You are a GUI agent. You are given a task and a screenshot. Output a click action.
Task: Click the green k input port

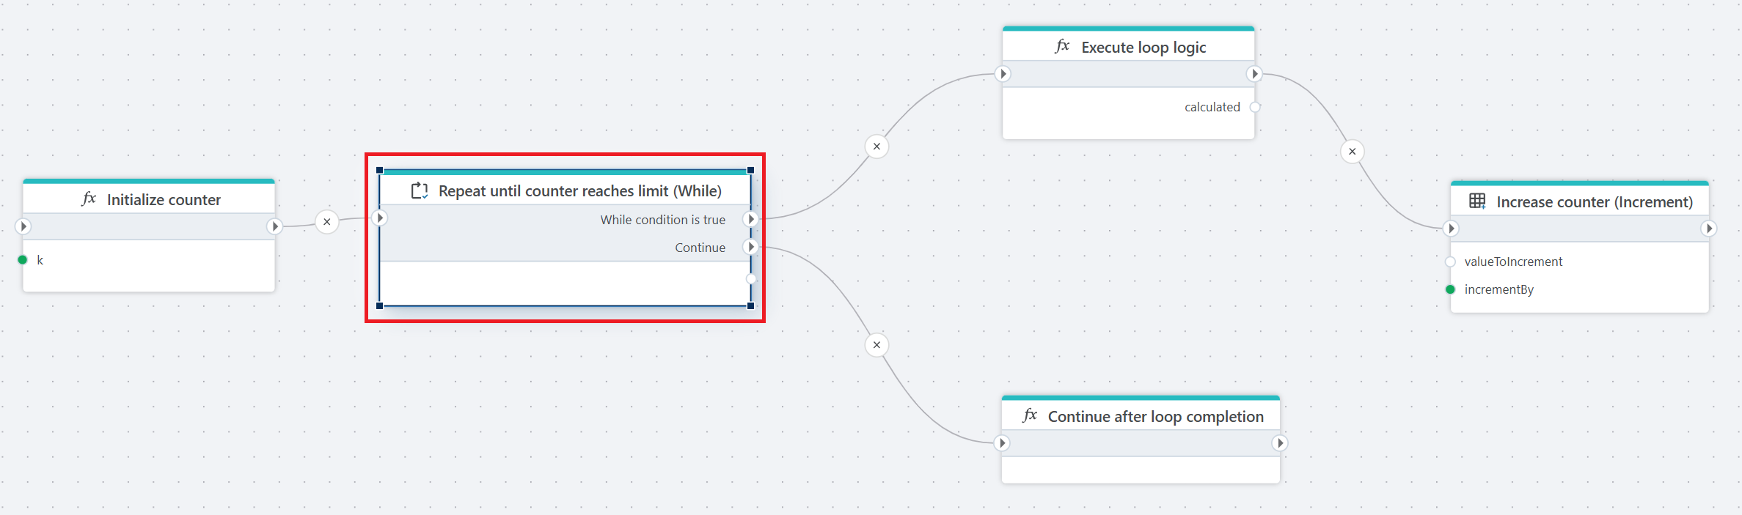click(23, 260)
